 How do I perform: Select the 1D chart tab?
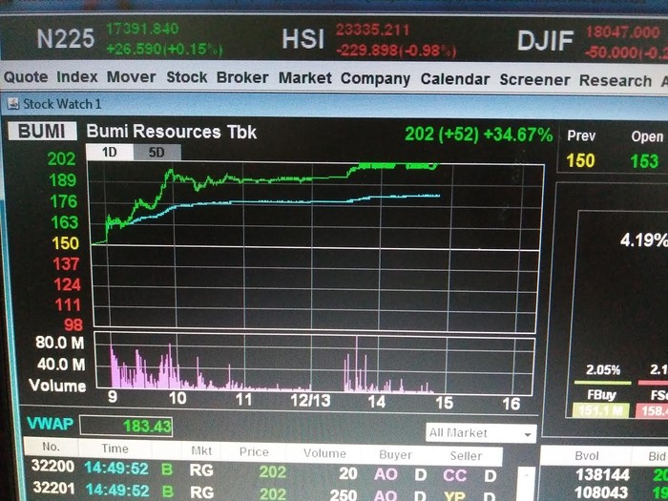coord(110,152)
